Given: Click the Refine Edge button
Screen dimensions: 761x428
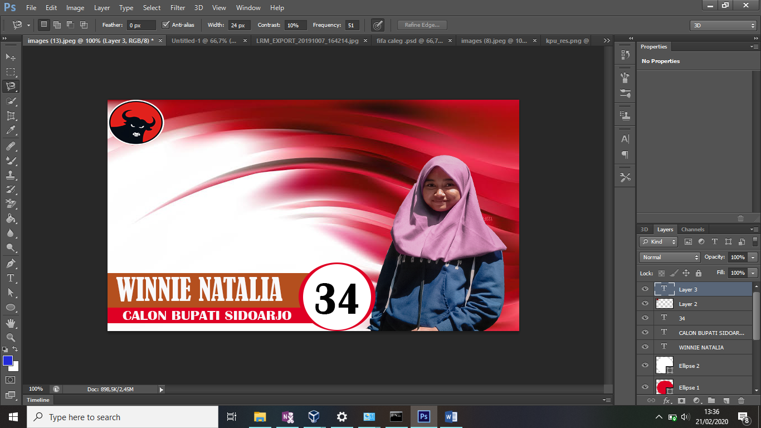Looking at the screenshot, I should tap(422, 25).
